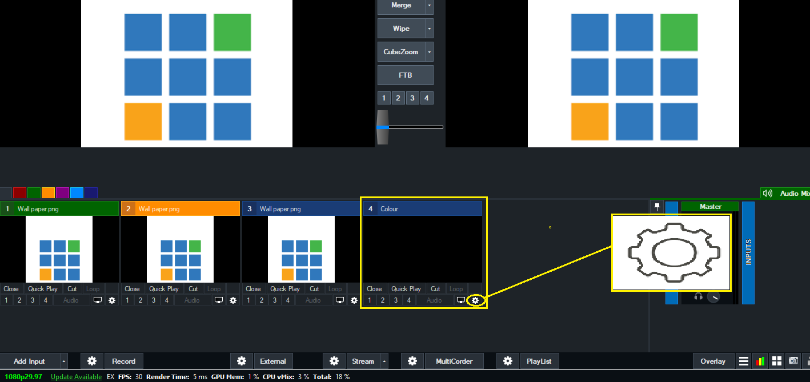This screenshot has width=810, height=382.
Task: Toggle overlay 2 on input 1
Action: (x=19, y=300)
